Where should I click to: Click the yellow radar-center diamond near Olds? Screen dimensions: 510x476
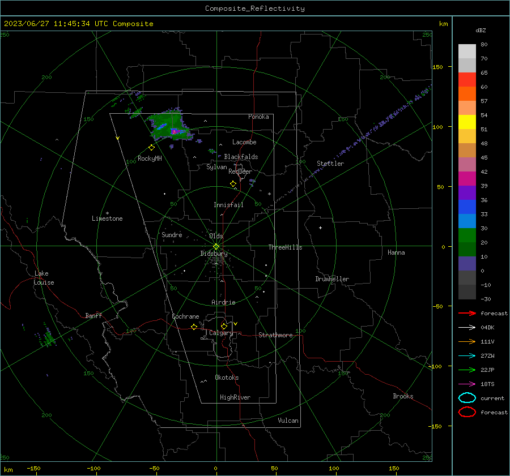(216, 247)
